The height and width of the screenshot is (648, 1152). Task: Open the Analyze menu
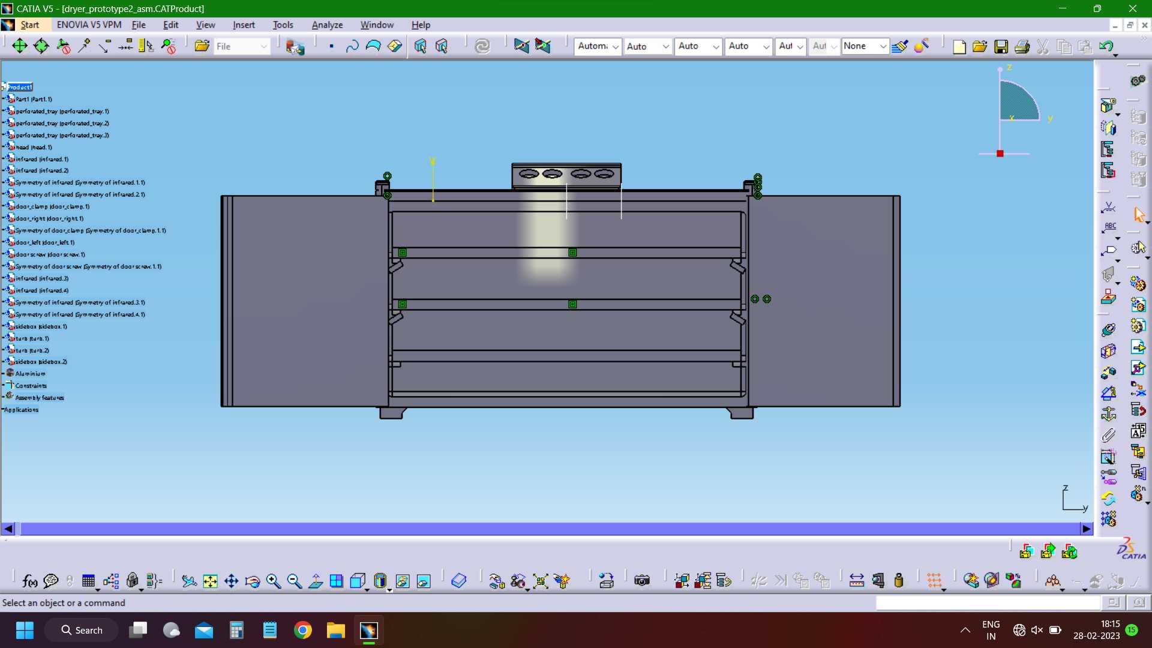click(327, 25)
